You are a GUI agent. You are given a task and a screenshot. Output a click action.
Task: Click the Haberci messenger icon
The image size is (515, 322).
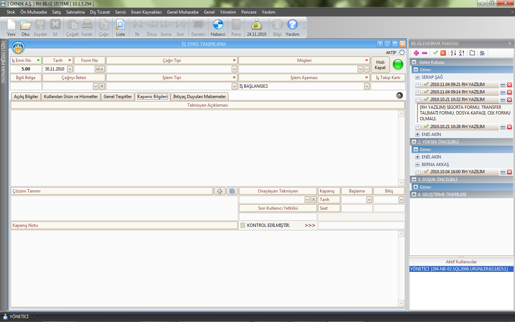[x=218, y=25]
